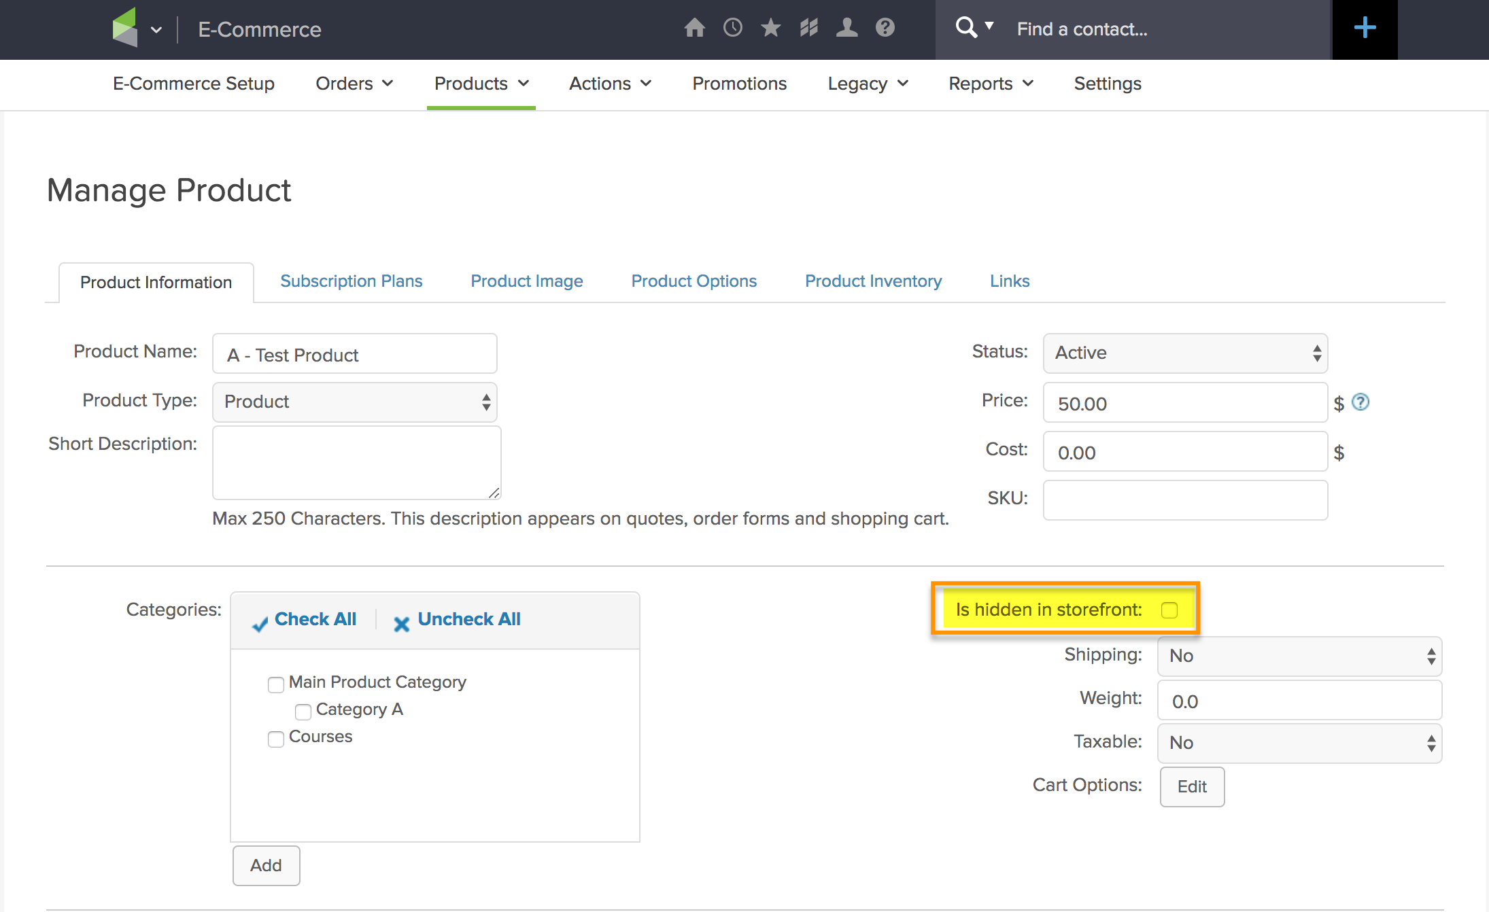Screen dimensions: 1489x912
Task: Click the help question mark icon
Action: (885, 28)
